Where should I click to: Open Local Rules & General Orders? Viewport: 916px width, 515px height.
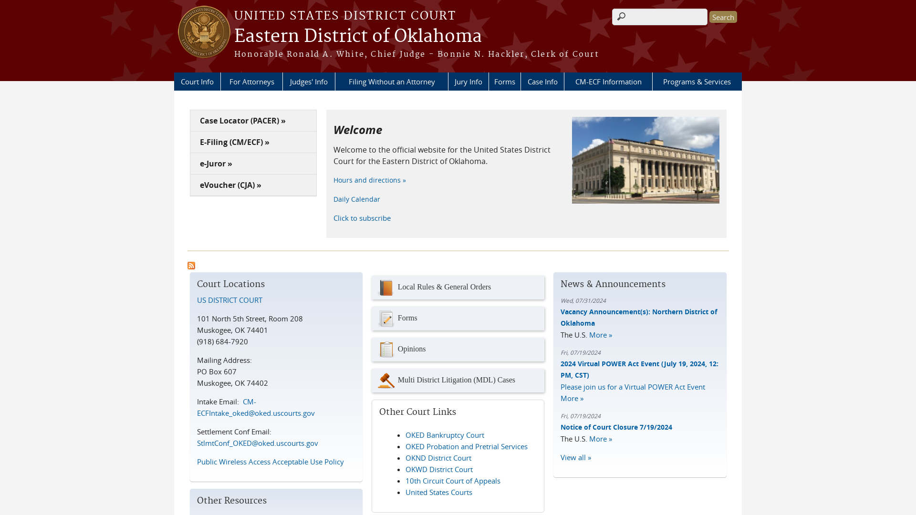pyautogui.click(x=458, y=288)
